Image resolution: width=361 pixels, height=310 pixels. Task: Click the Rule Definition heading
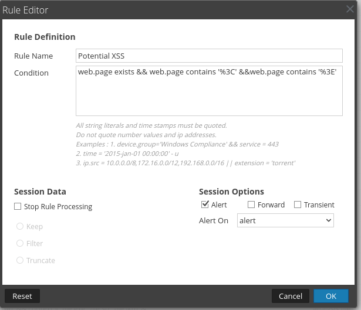[45, 37]
